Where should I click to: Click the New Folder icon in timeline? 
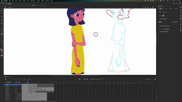coord(8,82)
